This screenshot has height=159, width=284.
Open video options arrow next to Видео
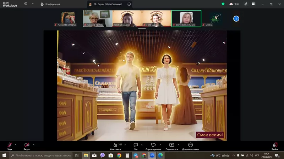pos(34,145)
